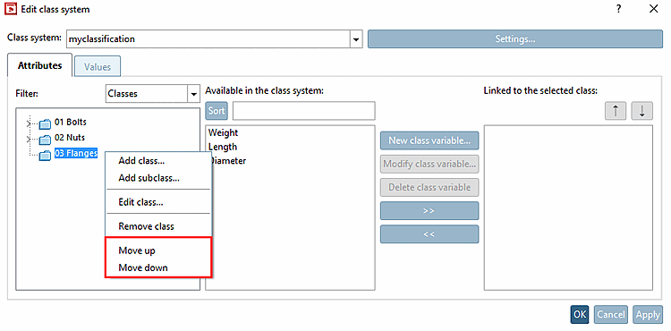Confirm with the OK button
Screen dimensions: 671x331
click(580, 314)
